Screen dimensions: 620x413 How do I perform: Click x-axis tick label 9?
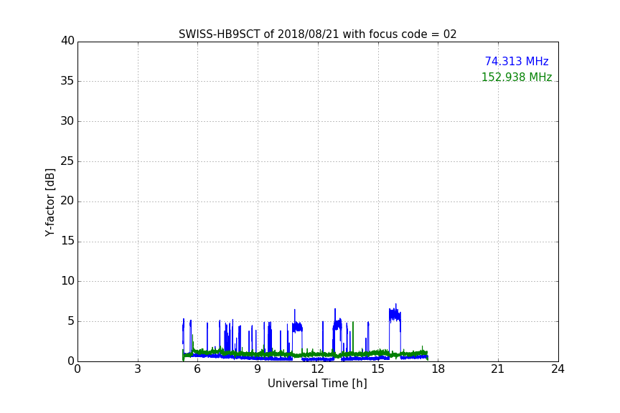point(258,369)
